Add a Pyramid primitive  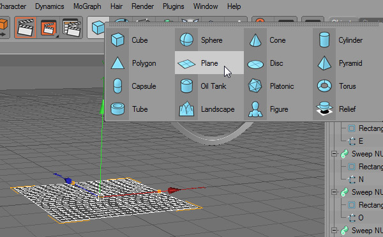click(x=348, y=63)
